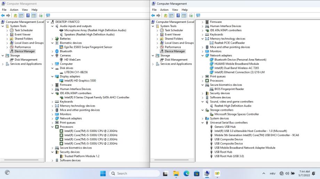
Task: Select Generic USB Hub
Action: 225,127
